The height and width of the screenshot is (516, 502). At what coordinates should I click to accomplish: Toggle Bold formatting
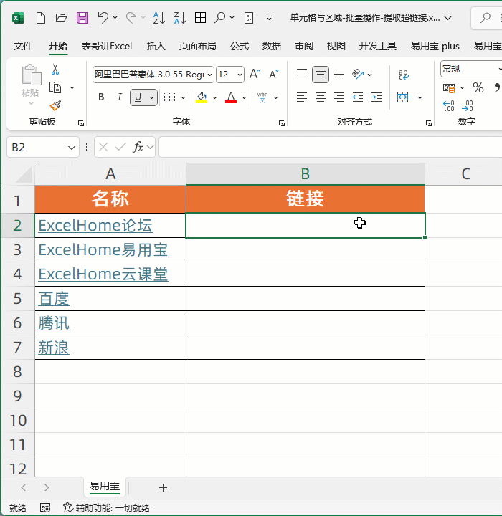[101, 97]
